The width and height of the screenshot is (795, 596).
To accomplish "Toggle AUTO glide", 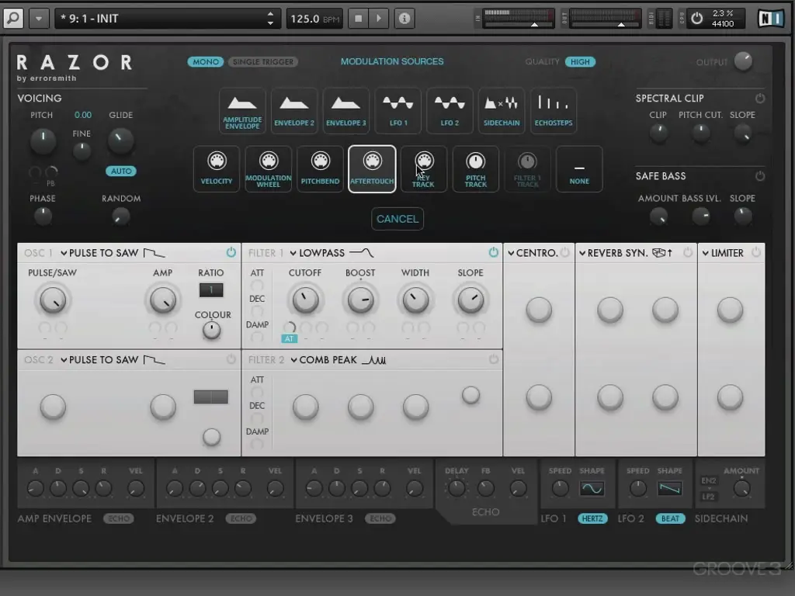I will pos(121,172).
